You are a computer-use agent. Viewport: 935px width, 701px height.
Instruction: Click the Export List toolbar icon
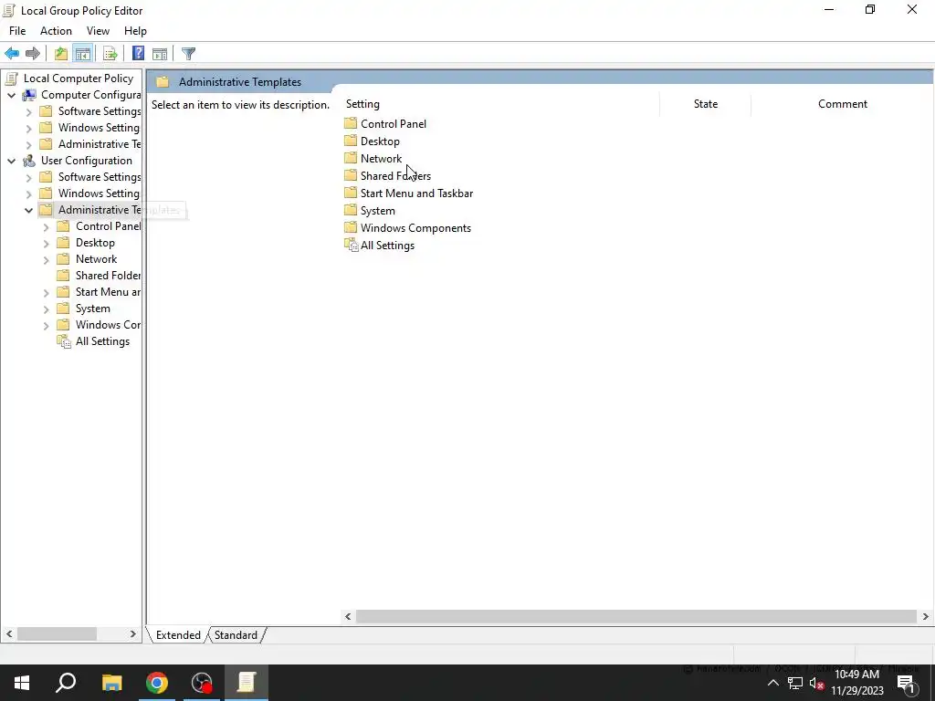[110, 54]
